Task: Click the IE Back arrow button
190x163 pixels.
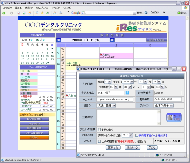Action: click(x=4, y=13)
